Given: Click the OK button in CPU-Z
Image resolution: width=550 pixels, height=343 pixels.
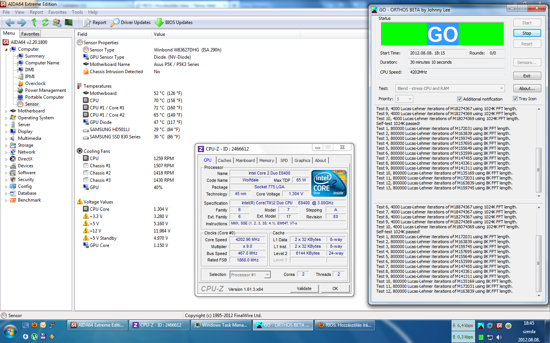Looking at the screenshot, I should coord(335,289).
